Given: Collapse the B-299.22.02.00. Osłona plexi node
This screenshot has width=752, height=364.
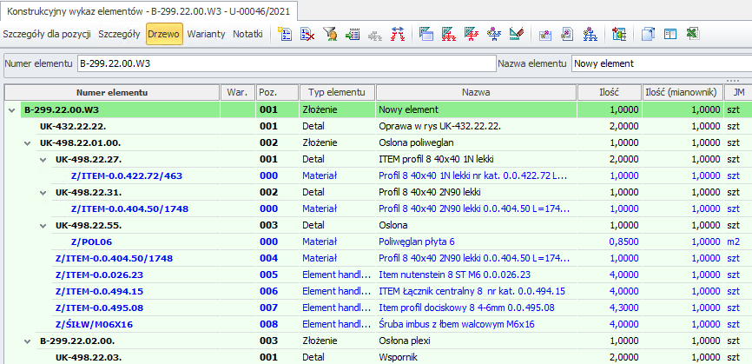Looking at the screenshot, I should pyautogui.click(x=28, y=341).
